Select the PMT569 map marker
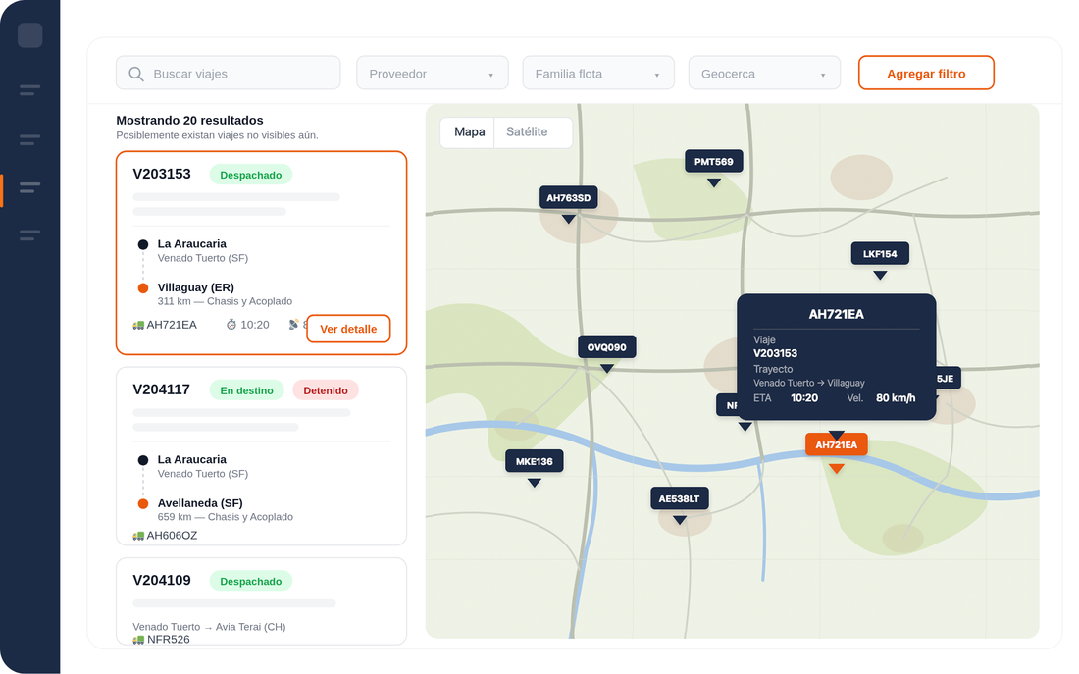Image resolution: width=1079 pixels, height=674 pixels. pos(713,162)
